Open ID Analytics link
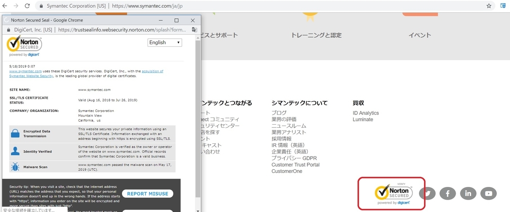510x212 pixels. 365,113
